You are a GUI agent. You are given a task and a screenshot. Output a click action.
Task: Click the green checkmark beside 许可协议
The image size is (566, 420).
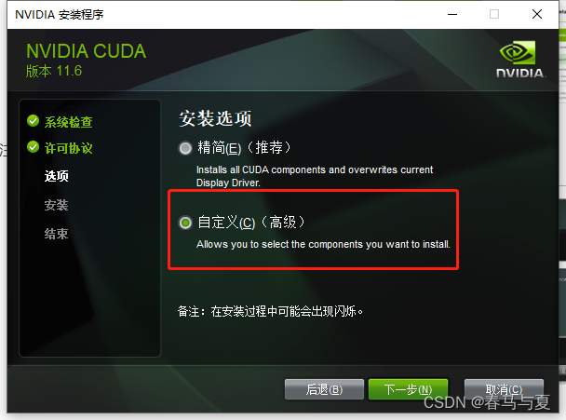click(x=33, y=147)
